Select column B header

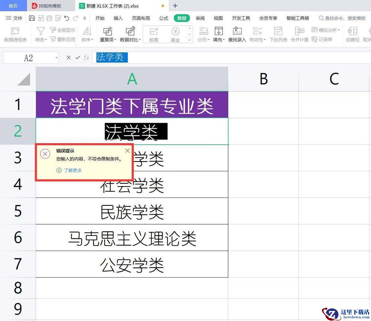[x=263, y=79]
